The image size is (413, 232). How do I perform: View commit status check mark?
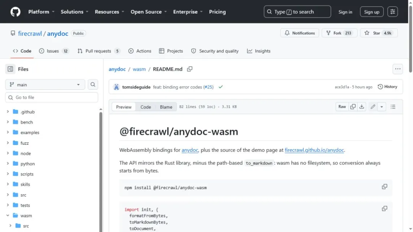(221, 87)
